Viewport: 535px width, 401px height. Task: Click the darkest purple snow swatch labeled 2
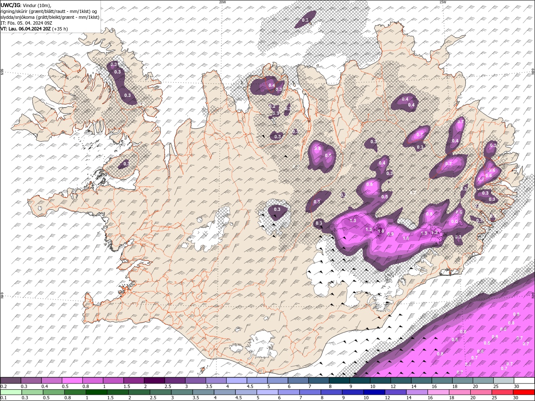(x=154, y=381)
